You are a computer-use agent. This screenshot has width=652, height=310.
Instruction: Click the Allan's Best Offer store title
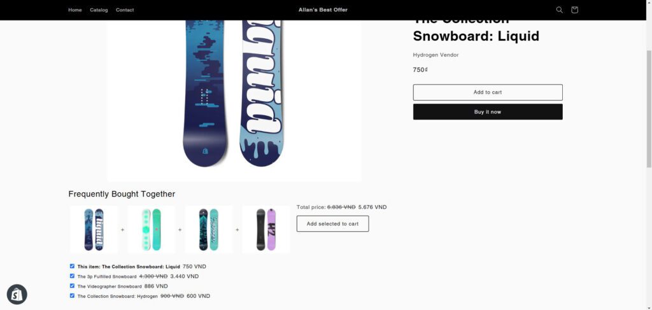[323, 10]
